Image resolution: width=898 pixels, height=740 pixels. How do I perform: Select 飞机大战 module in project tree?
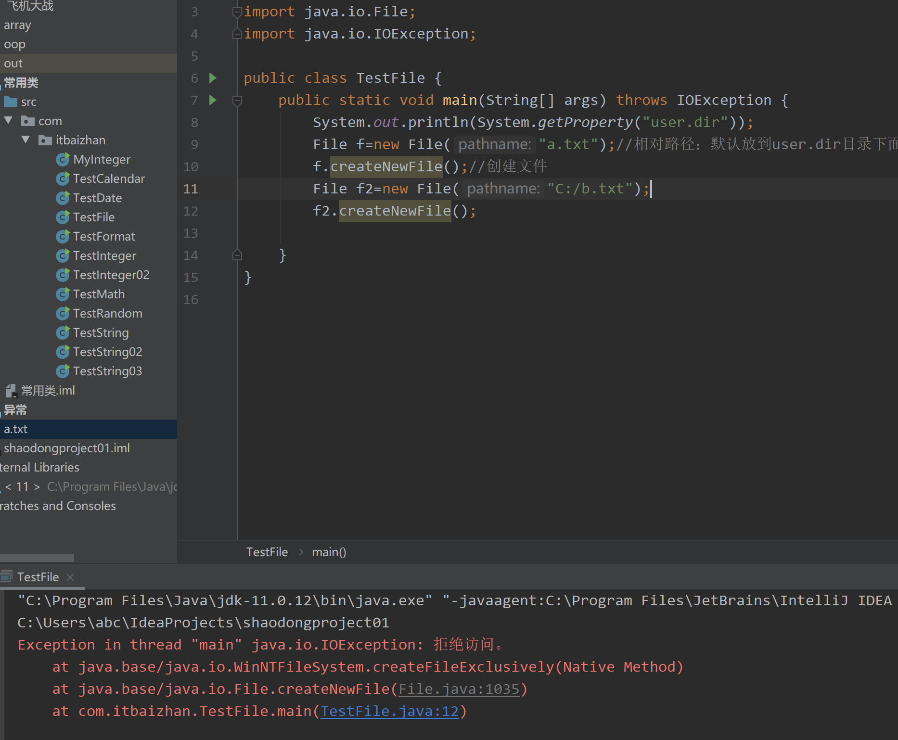[89, 6]
